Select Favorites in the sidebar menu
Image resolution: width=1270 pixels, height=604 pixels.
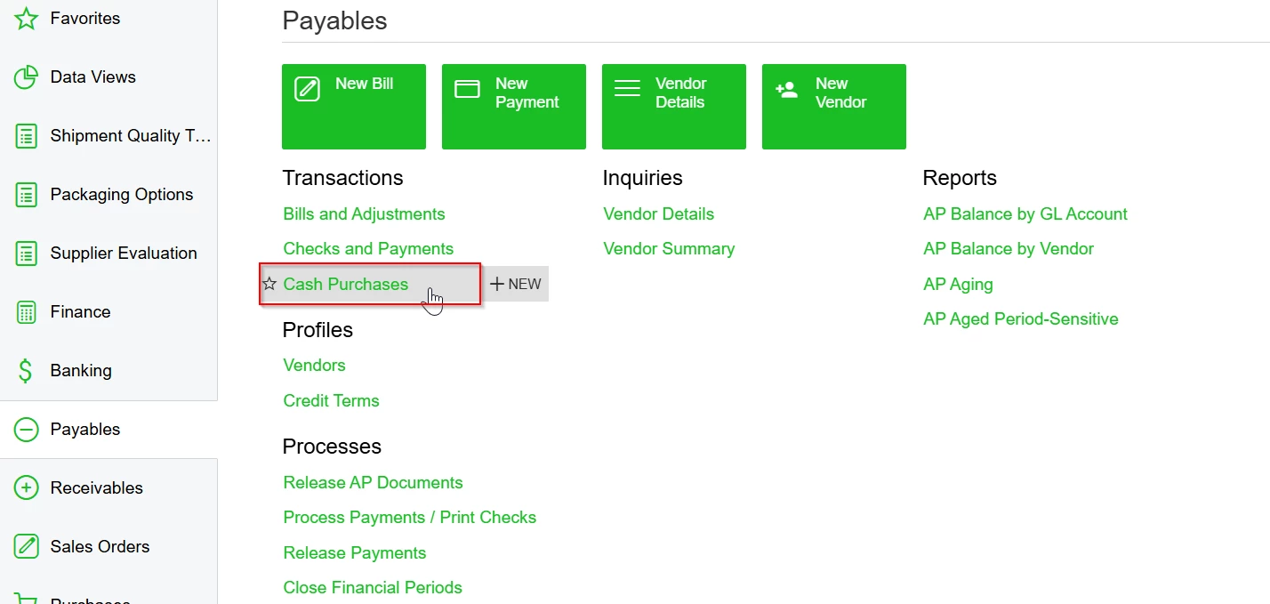pos(109,18)
